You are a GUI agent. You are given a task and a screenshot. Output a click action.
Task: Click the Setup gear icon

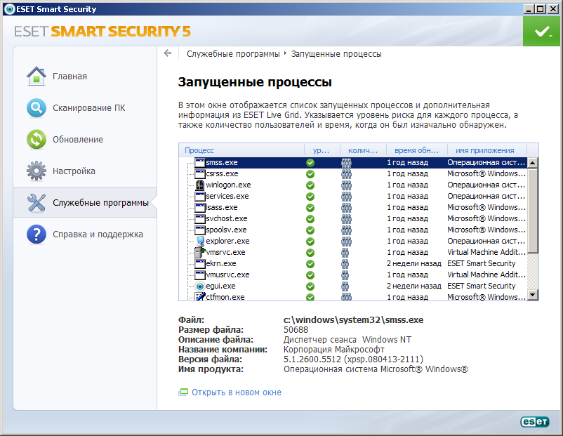[x=37, y=171]
